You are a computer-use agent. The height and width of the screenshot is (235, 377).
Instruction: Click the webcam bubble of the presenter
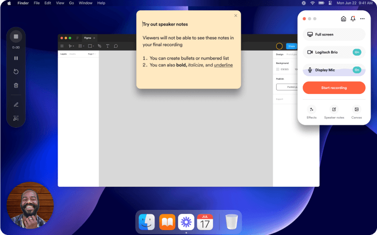pyautogui.click(x=30, y=205)
